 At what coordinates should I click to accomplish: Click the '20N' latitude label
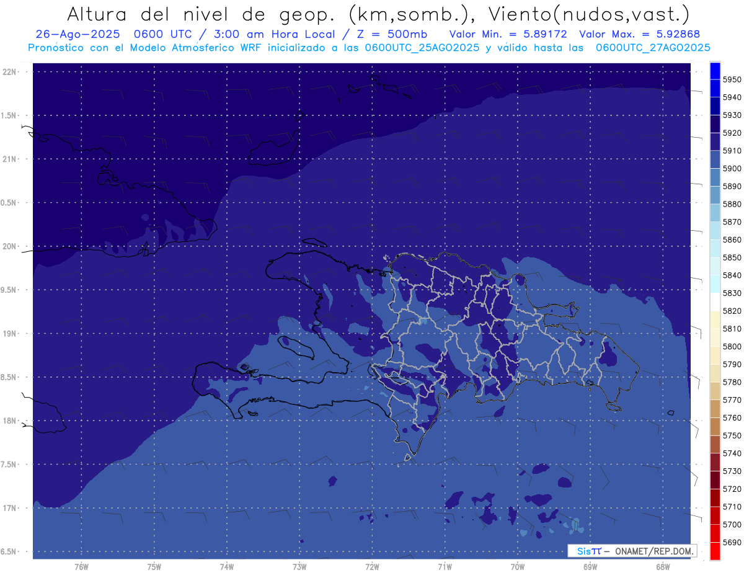pos(9,246)
